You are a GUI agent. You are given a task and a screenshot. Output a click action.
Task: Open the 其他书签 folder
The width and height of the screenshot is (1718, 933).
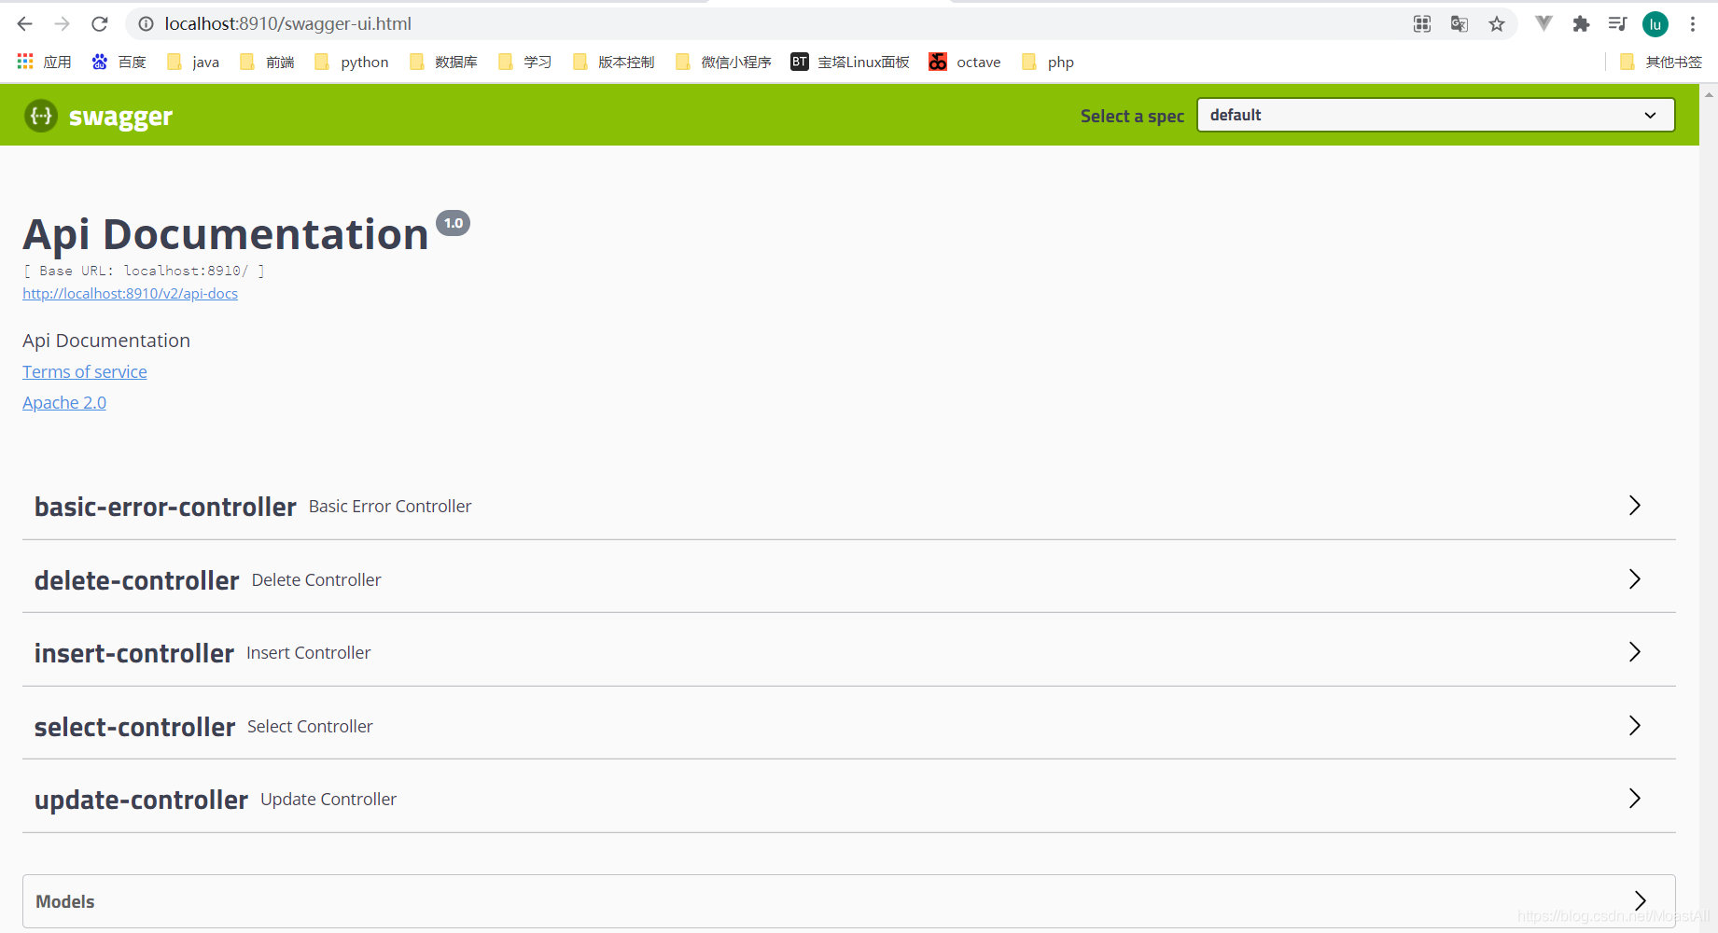1661,63
